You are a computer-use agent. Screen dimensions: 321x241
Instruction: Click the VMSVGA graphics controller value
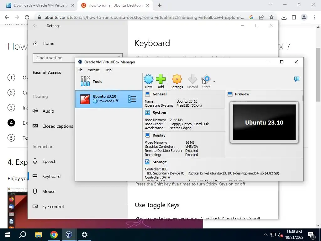coord(192,147)
